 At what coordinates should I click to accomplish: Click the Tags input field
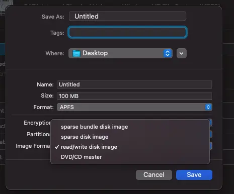point(127,32)
